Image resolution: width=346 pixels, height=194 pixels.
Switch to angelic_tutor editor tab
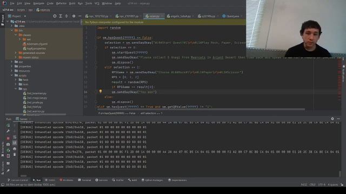(180, 16)
